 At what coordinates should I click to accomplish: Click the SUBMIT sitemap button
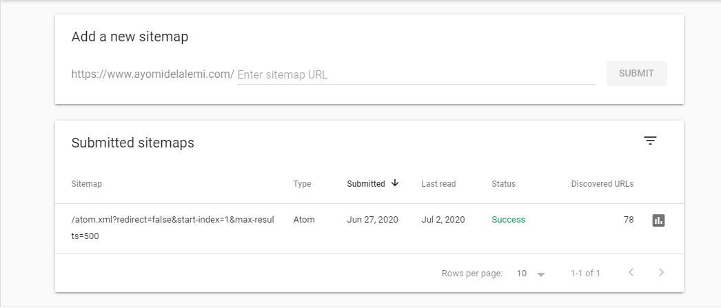(x=636, y=74)
